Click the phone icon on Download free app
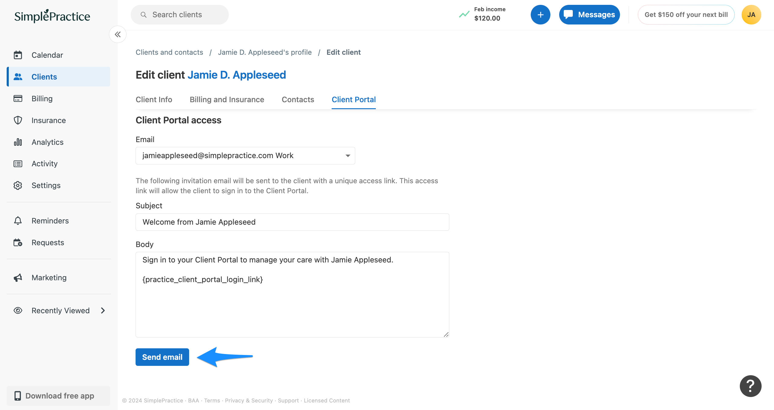Viewport: 774px width, 410px height. click(18, 396)
